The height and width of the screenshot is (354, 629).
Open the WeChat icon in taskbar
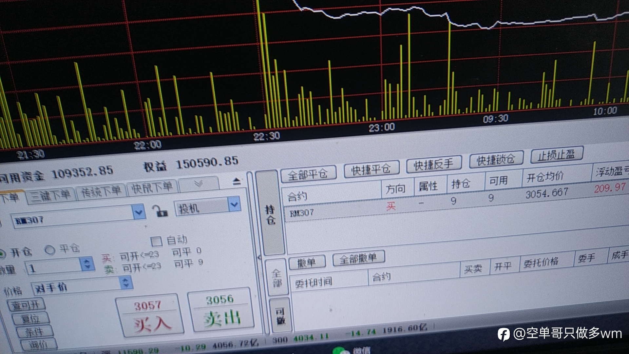point(340,350)
